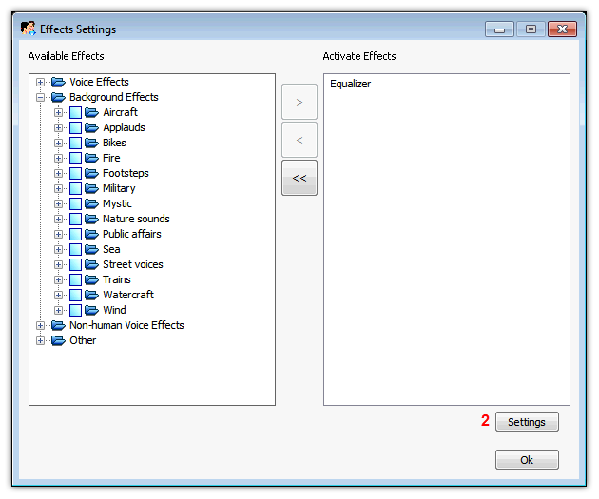Click the Background Effects folder icon
Viewport: 599px width, 499px height.
click(x=58, y=97)
